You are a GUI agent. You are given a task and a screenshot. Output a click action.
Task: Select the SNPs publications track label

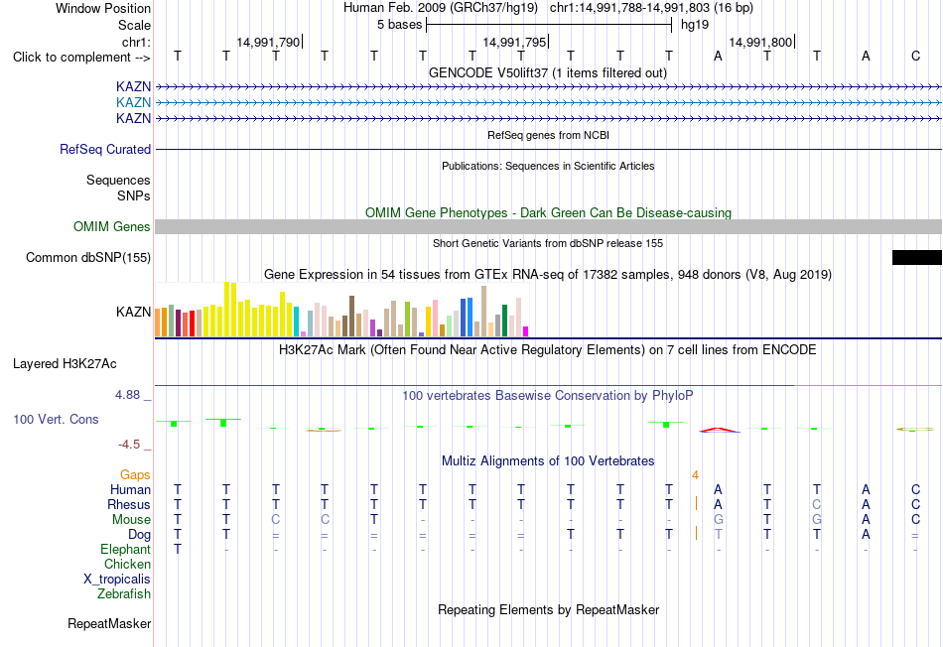point(134,196)
